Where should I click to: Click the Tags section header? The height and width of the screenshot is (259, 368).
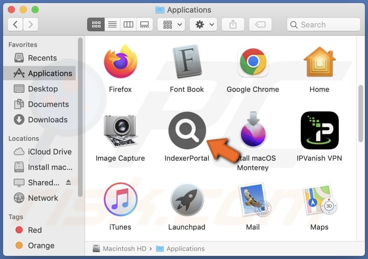coord(16,217)
